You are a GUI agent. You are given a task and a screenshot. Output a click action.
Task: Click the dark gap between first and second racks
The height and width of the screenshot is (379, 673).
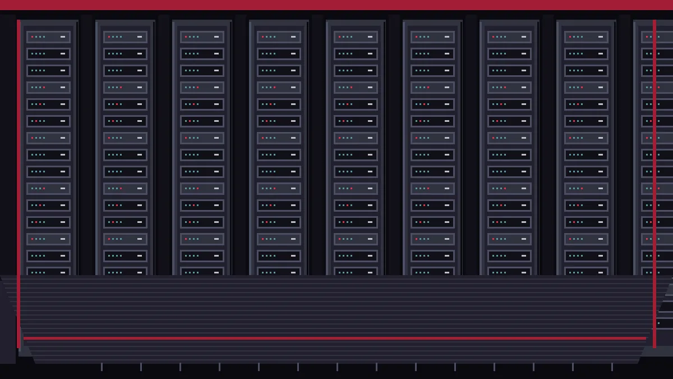tap(86, 146)
